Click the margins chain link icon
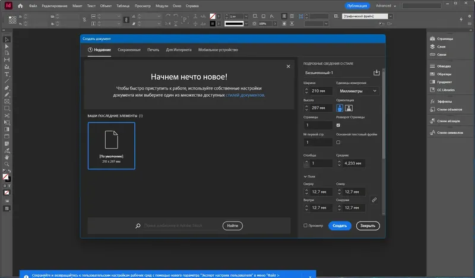Image resolution: width=475 pixels, height=278 pixels. [x=374, y=201]
